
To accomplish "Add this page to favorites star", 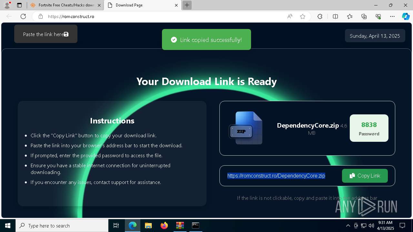I will point(303,16).
